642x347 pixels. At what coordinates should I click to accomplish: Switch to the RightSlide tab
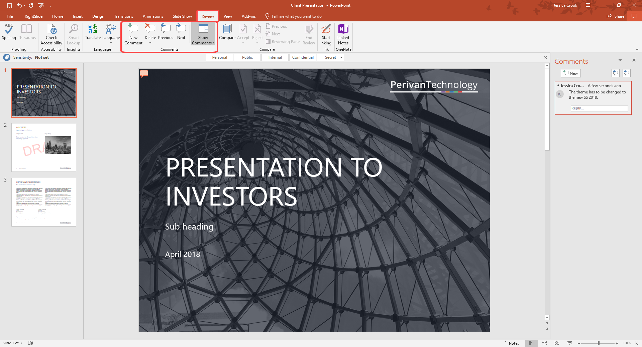pos(33,16)
